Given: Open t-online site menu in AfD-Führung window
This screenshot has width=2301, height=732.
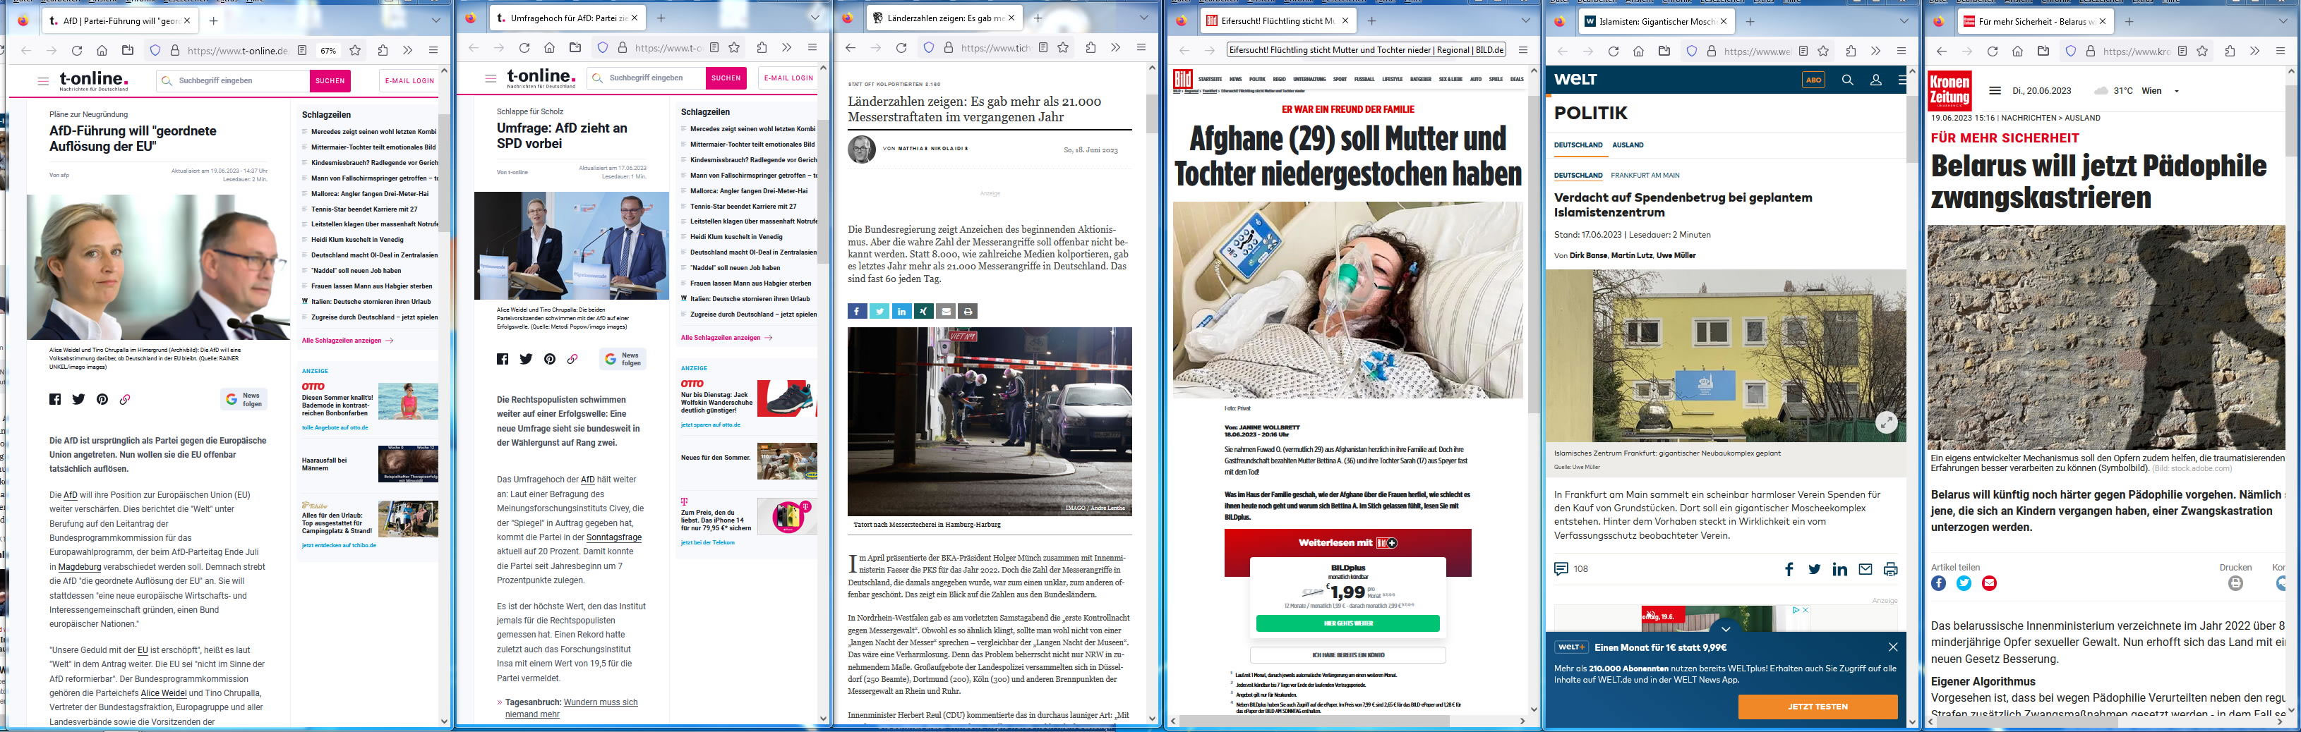Looking at the screenshot, I should (x=43, y=80).
